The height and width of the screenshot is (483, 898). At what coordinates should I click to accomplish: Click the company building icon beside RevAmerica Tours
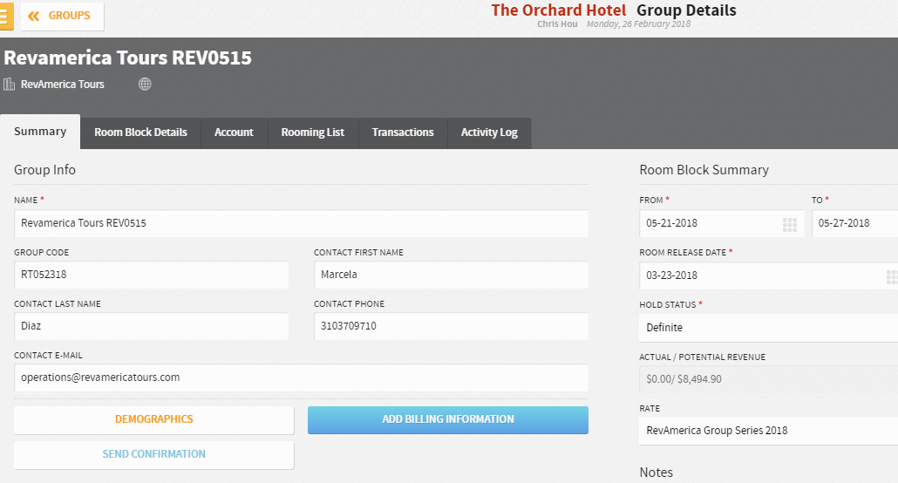click(10, 85)
